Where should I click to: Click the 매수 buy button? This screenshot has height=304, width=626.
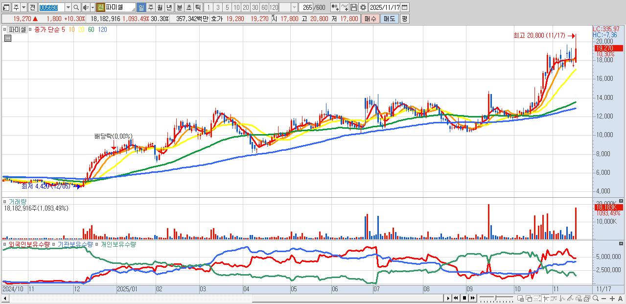(x=371, y=19)
